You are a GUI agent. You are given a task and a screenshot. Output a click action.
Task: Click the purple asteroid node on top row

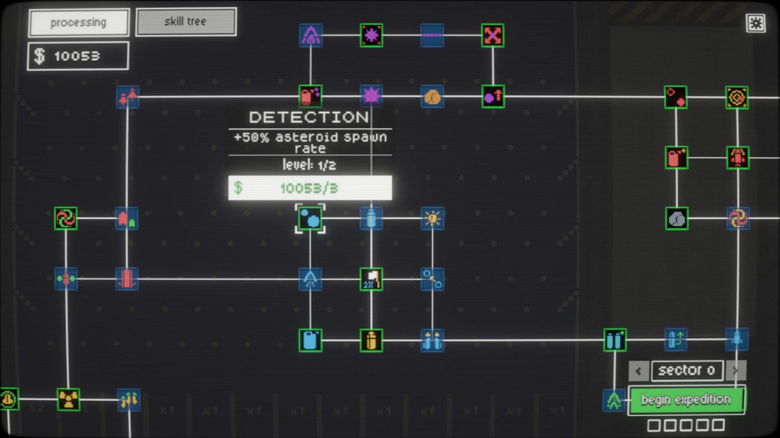pyautogui.click(x=371, y=36)
